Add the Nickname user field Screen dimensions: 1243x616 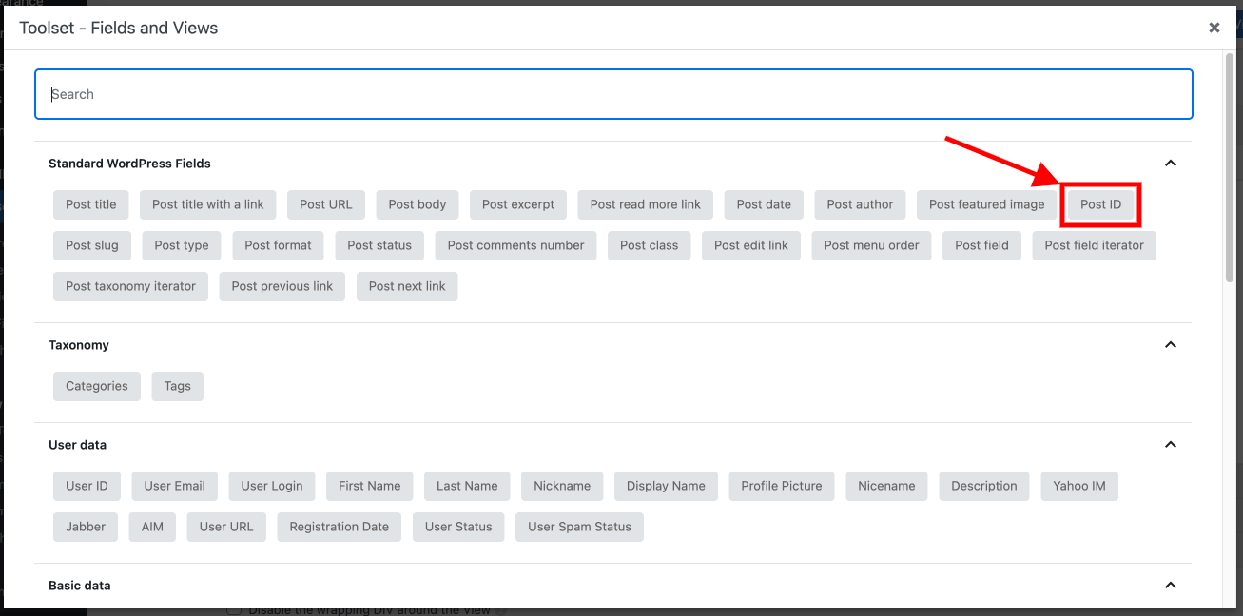[x=562, y=486]
